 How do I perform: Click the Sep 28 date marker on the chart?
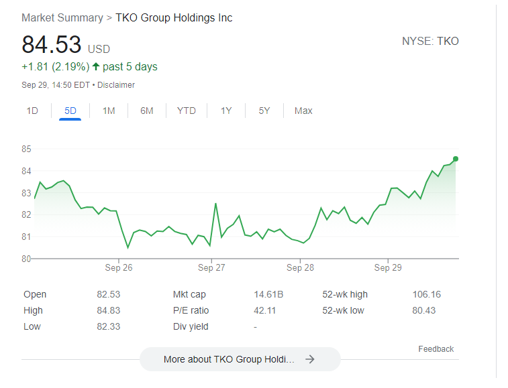coord(300,268)
